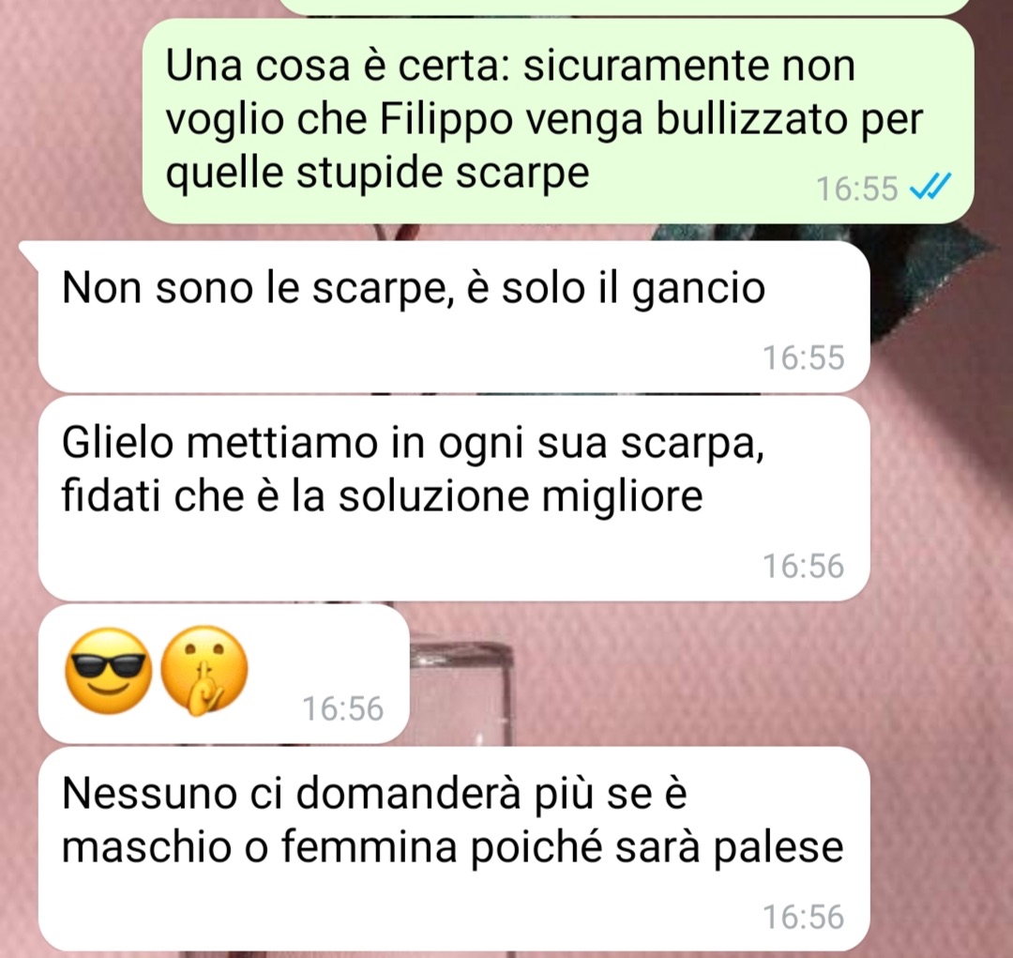Click the 16:56 timestamp beside the emojis
1013x958 pixels.
343,708
